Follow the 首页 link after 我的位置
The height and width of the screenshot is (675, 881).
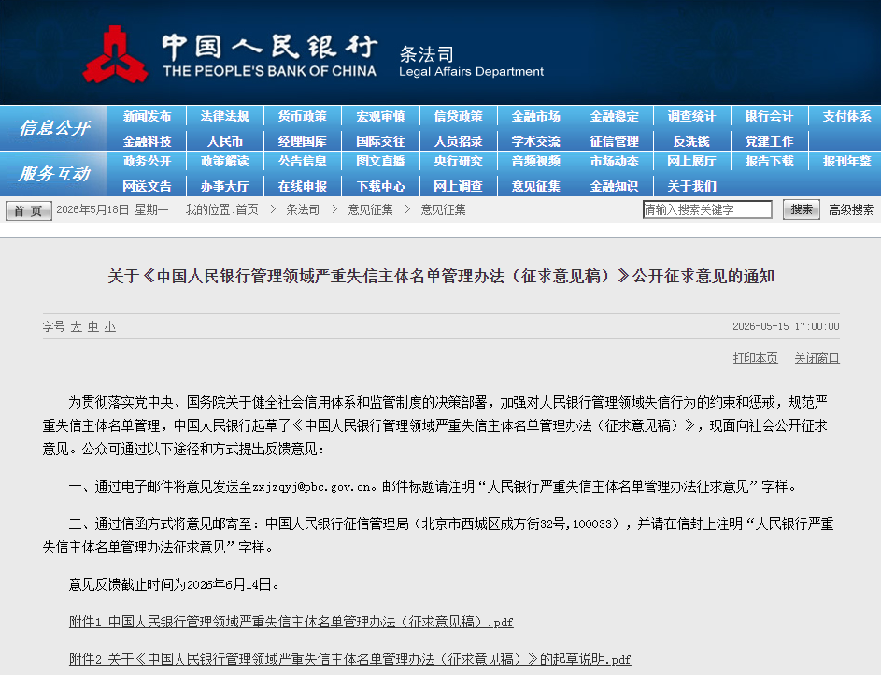(248, 209)
